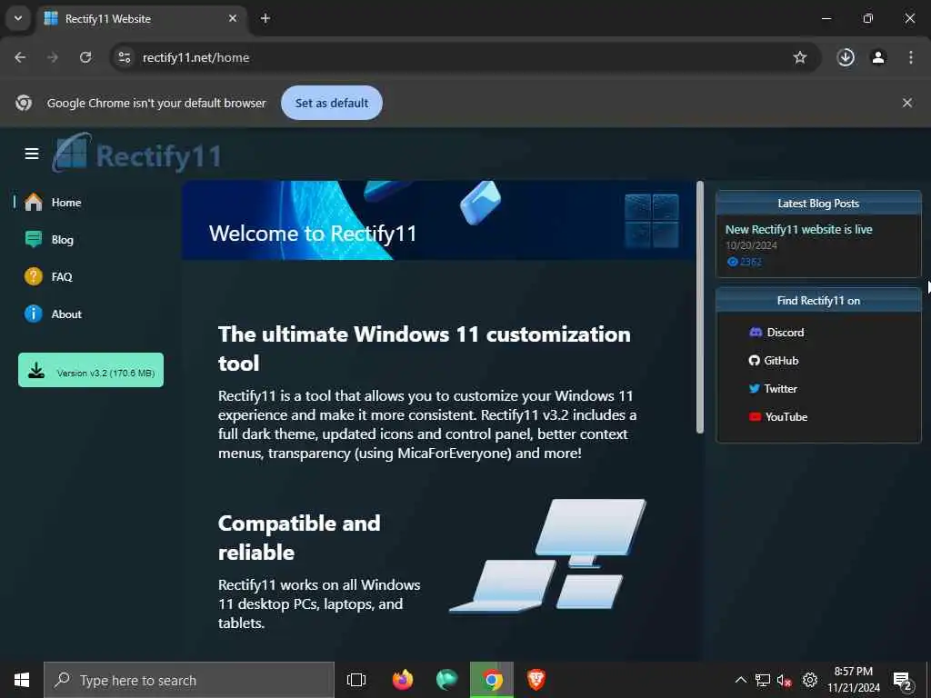Click the 'Find Rectify11 on' panel header
Image resolution: width=931 pixels, height=698 pixels.
coord(818,300)
